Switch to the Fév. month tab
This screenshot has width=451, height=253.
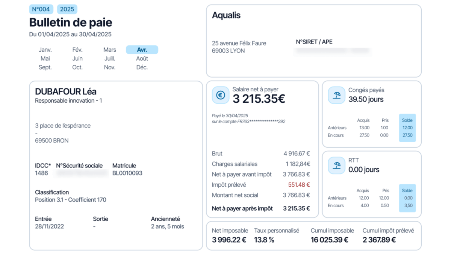click(77, 50)
